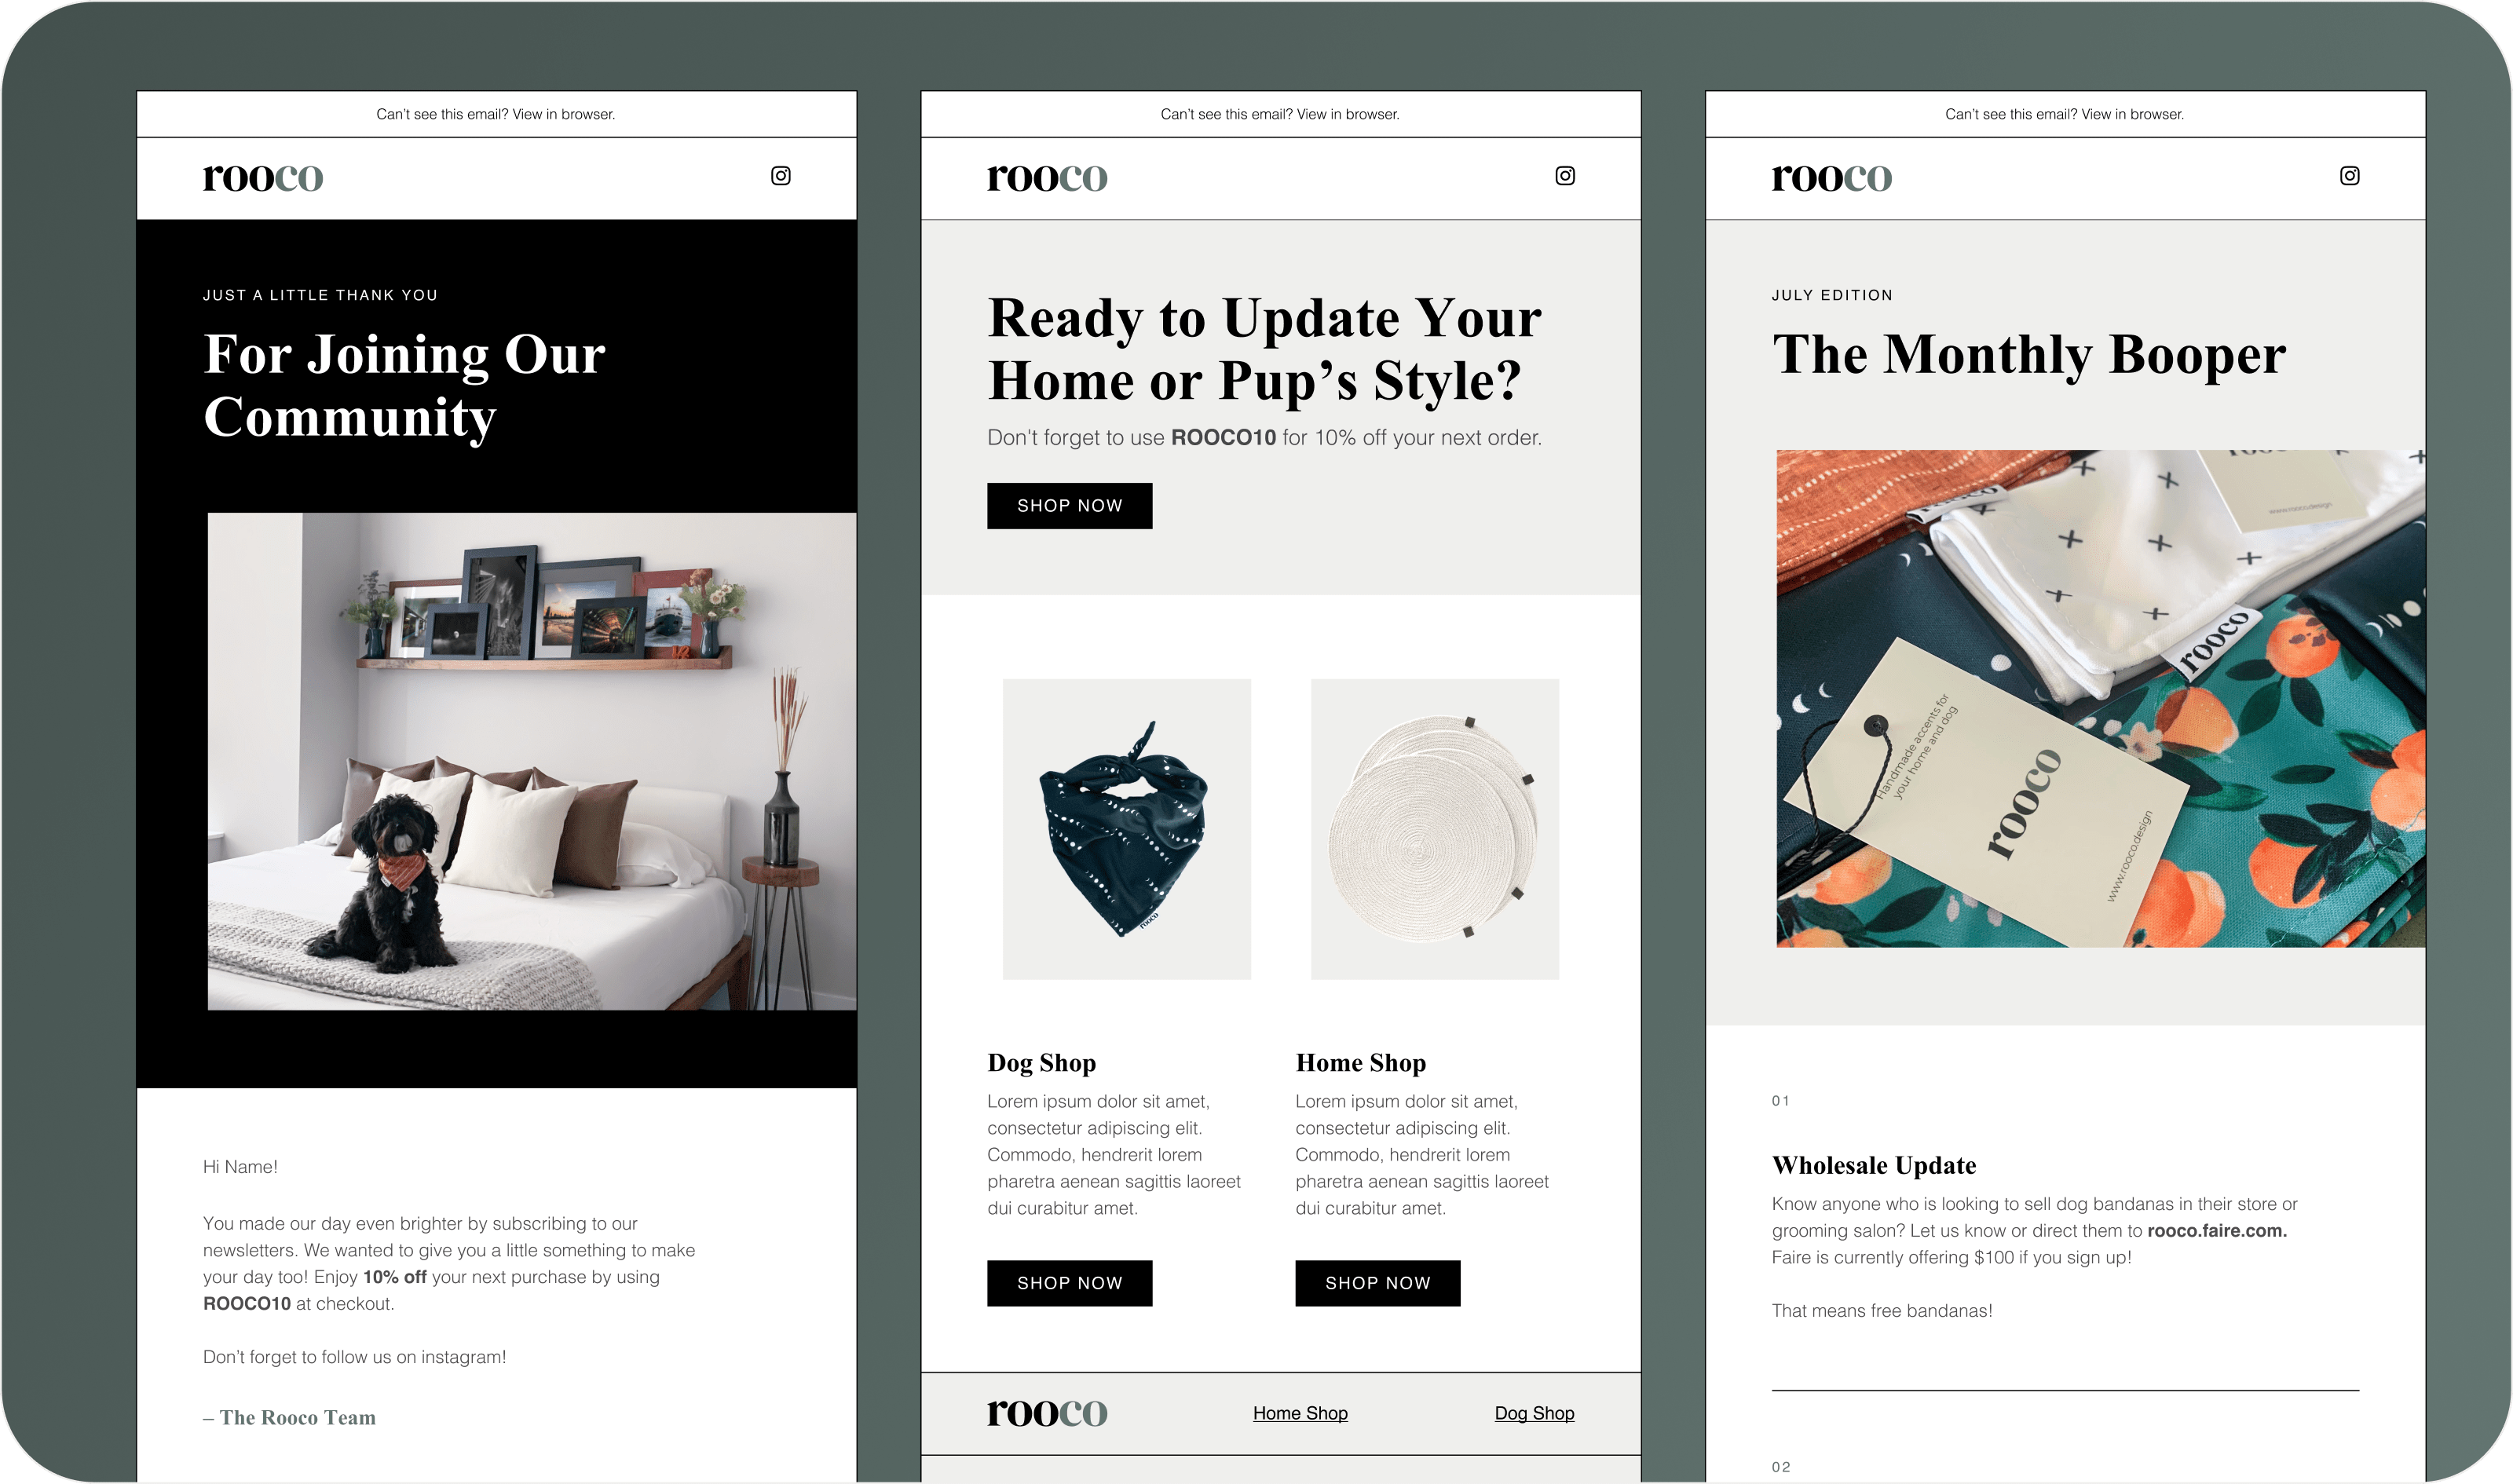Viewport: 2513px width, 1484px height.
Task: Click the Instagram icon in the thank-you email
Action: point(780,176)
